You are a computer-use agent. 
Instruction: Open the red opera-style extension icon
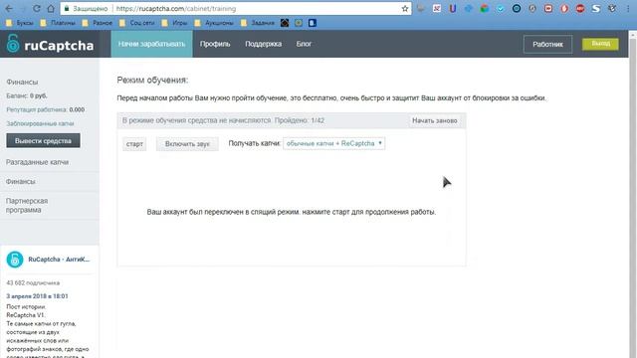point(564,9)
